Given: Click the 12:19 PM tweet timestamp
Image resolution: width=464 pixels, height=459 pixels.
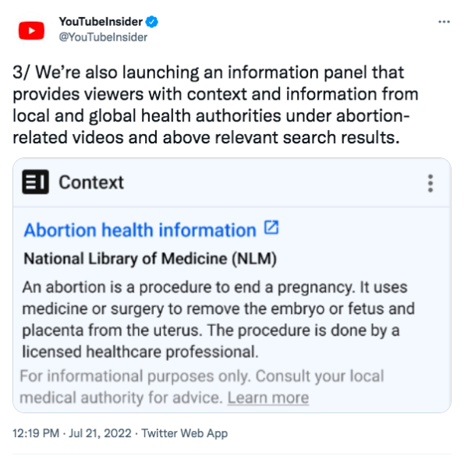Looking at the screenshot, I should click(36, 433).
